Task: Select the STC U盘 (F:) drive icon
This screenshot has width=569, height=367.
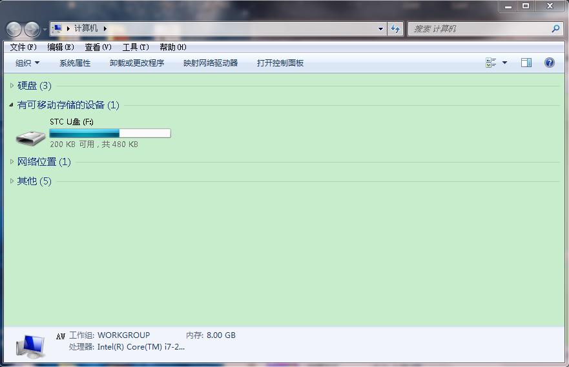Action: (30, 137)
